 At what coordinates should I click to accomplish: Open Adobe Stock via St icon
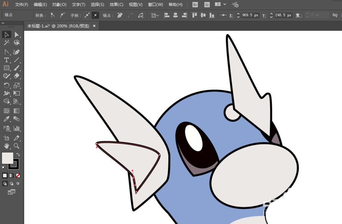click(x=207, y=4)
